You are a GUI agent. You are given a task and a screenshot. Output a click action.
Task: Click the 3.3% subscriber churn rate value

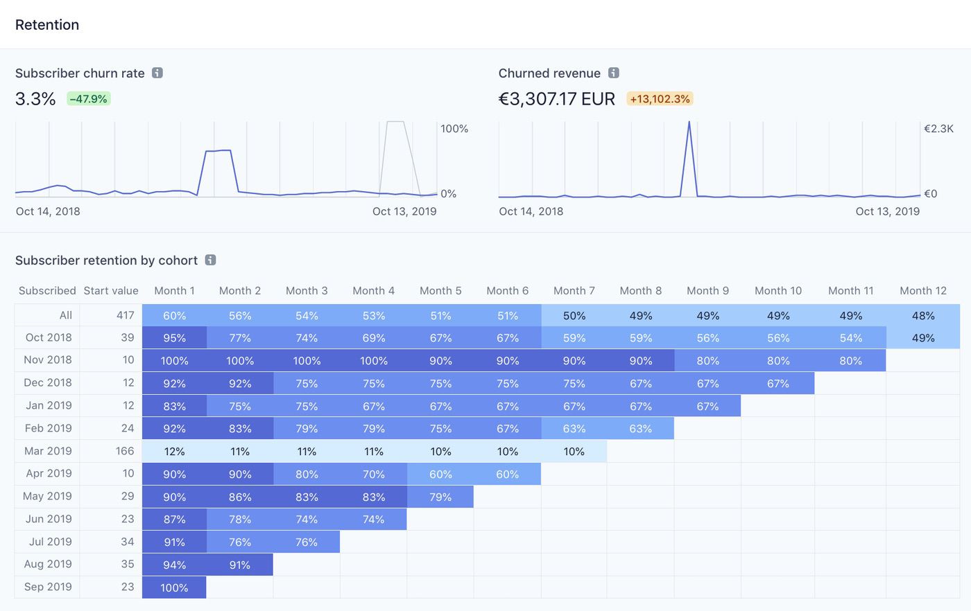35,99
